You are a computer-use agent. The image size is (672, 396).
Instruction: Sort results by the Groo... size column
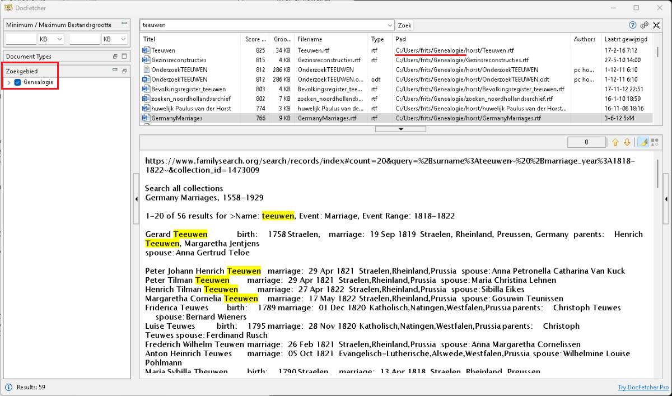(282, 39)
